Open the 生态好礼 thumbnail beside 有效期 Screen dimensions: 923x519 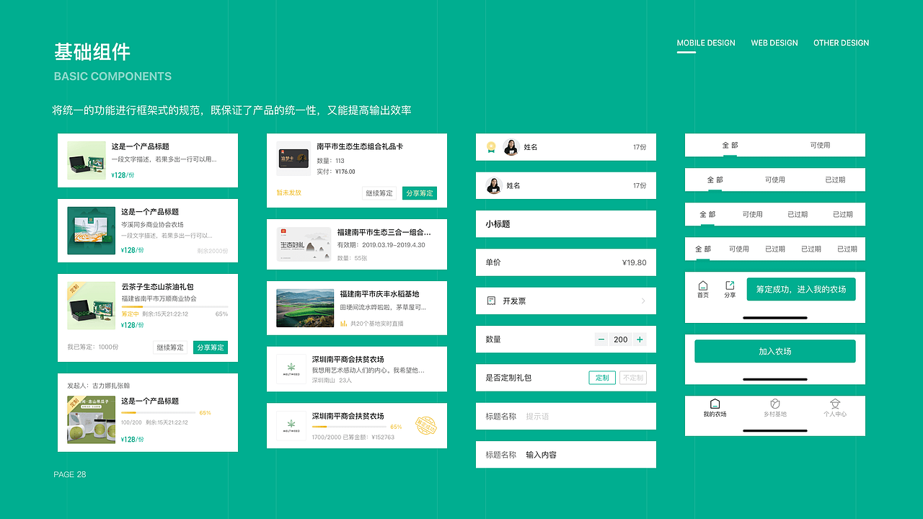303,244
